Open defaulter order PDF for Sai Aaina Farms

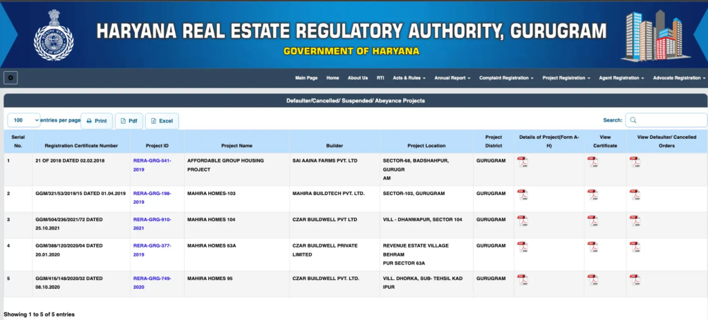(x=635, y=162)
